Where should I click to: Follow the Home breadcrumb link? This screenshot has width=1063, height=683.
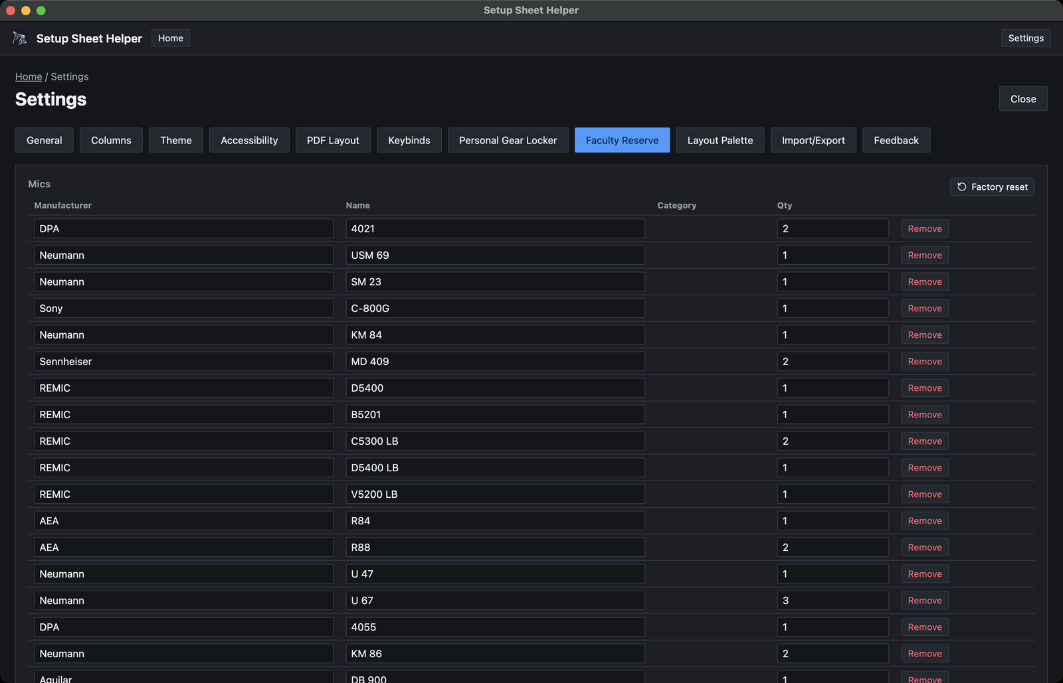coord(29,76)
